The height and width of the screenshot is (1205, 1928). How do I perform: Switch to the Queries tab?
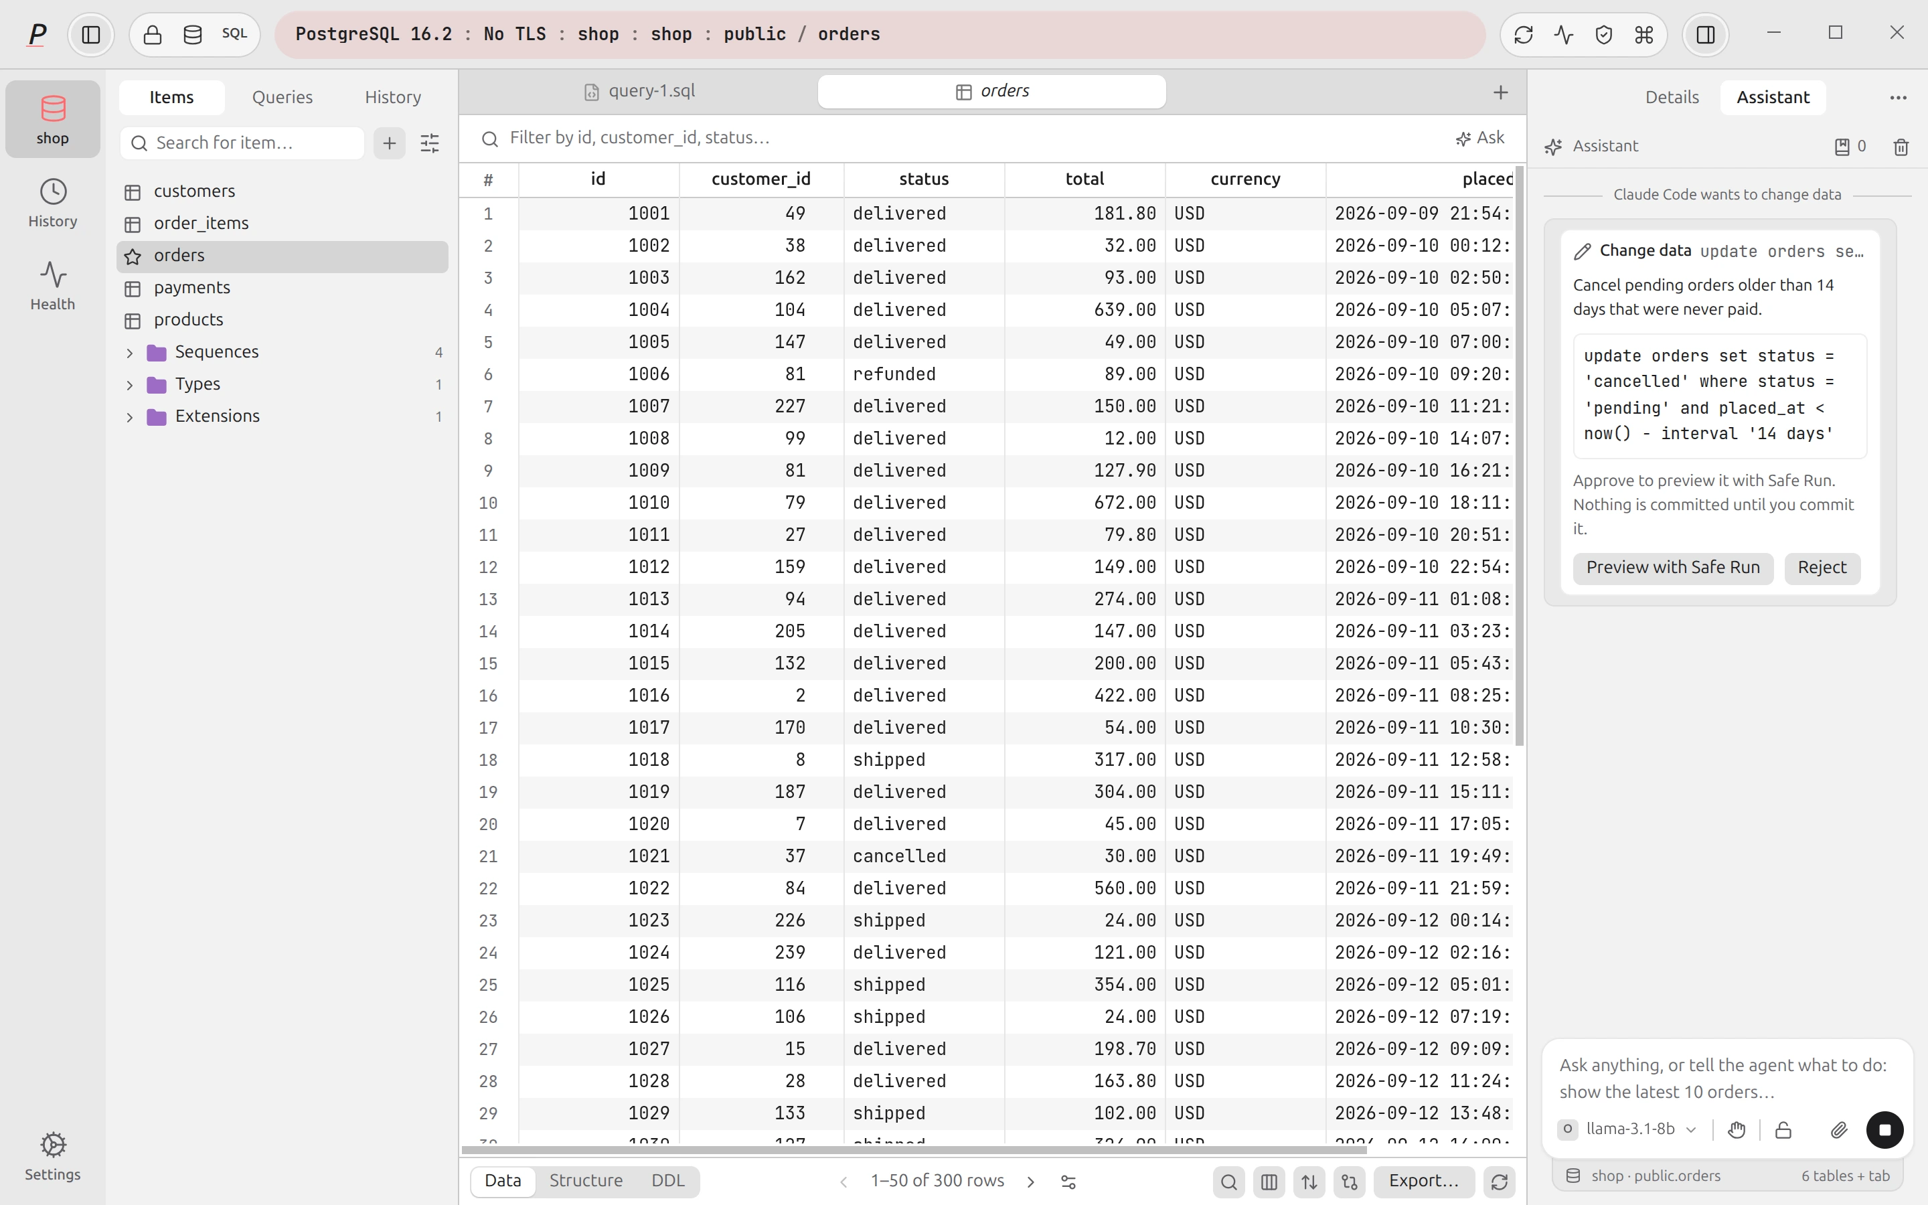[282, 97]
